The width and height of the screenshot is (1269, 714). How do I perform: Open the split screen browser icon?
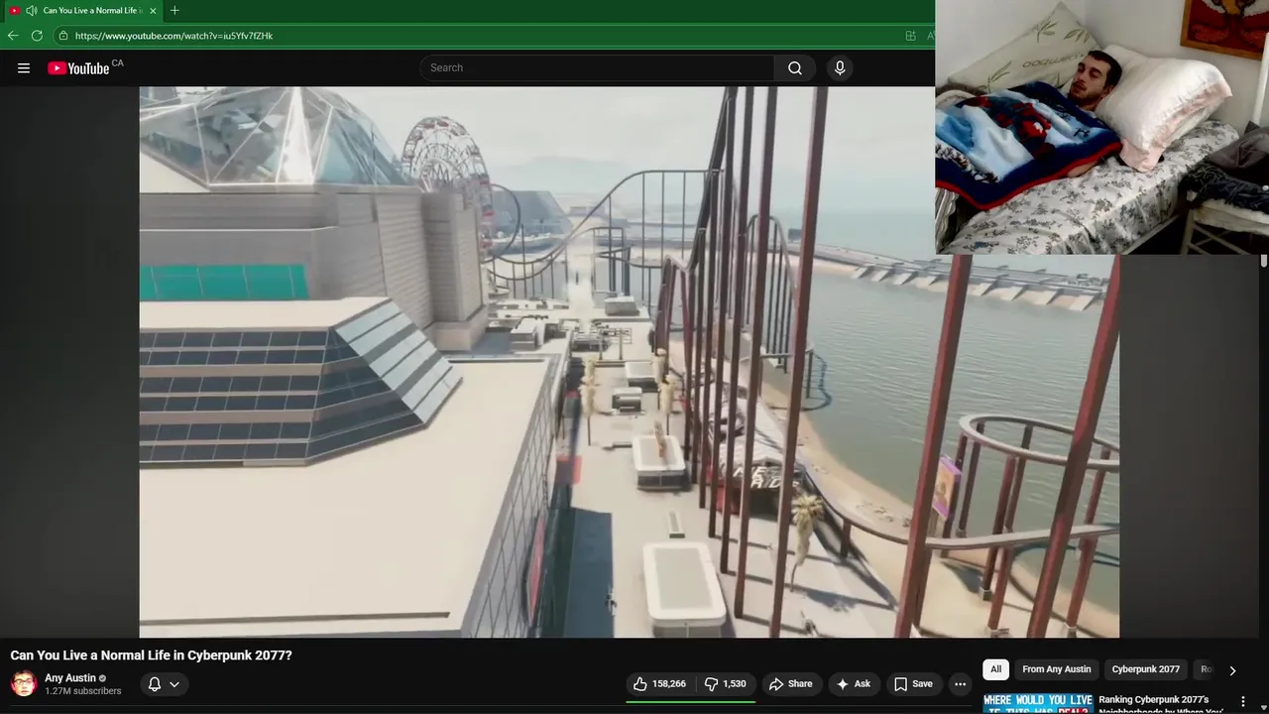910,36
